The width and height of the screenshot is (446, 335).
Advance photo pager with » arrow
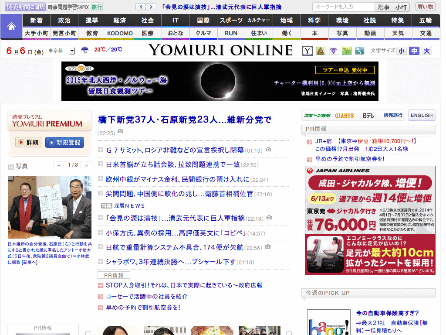point(86,165)
